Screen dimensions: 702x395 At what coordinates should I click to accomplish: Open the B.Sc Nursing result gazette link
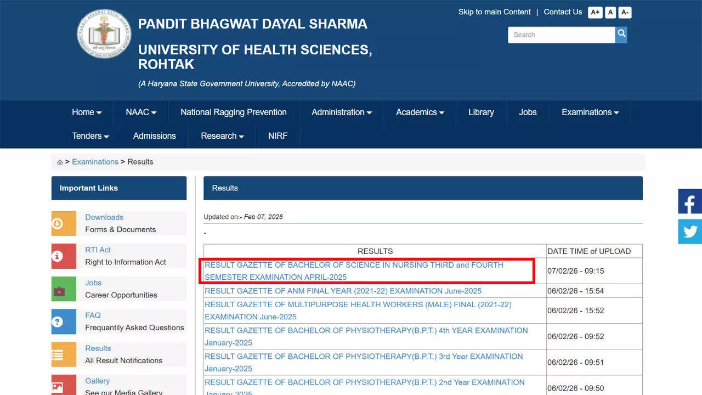tap(354, 271)
